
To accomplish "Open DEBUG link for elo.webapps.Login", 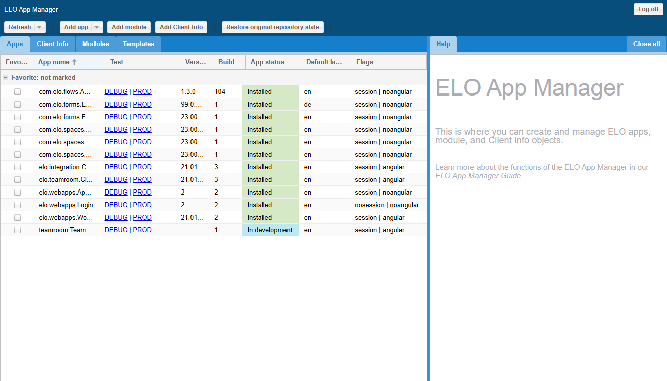I will click(116, 205).
